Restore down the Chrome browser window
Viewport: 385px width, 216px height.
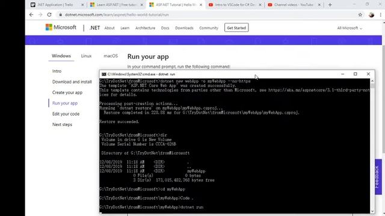367,4
